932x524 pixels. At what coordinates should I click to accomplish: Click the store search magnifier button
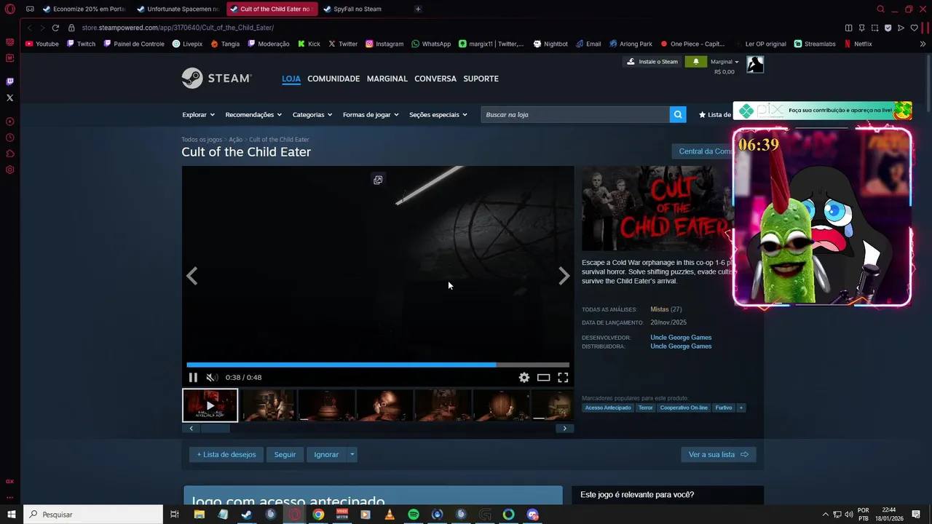(678, 114)
